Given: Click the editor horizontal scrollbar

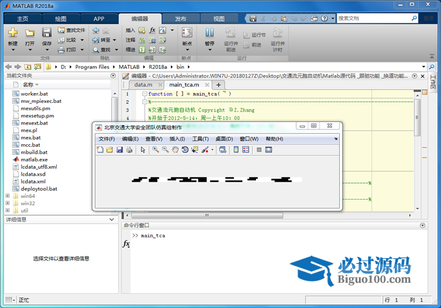Looking at the screenshot, I should pos(207,216).
